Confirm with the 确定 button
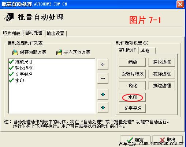The height and width of the screenshot is (147, 186). [135, 140]
